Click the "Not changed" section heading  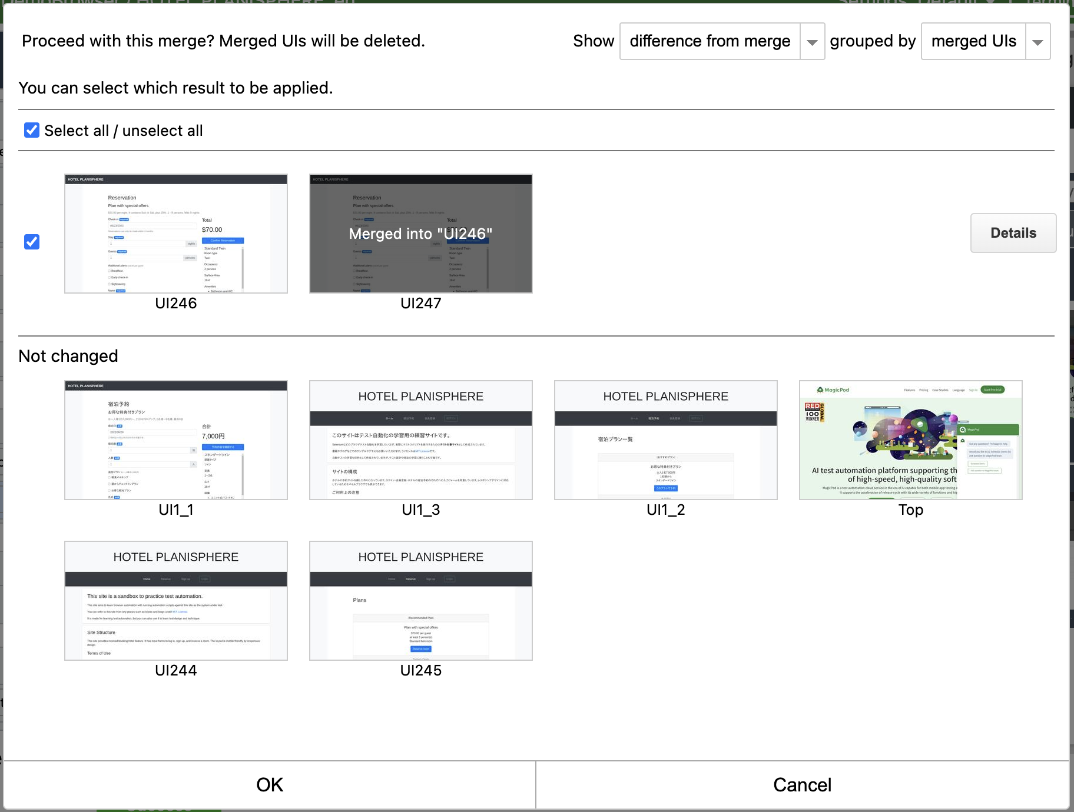click(x=68, y=355)
